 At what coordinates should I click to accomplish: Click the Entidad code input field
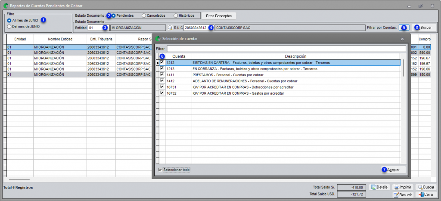[98, 28]
